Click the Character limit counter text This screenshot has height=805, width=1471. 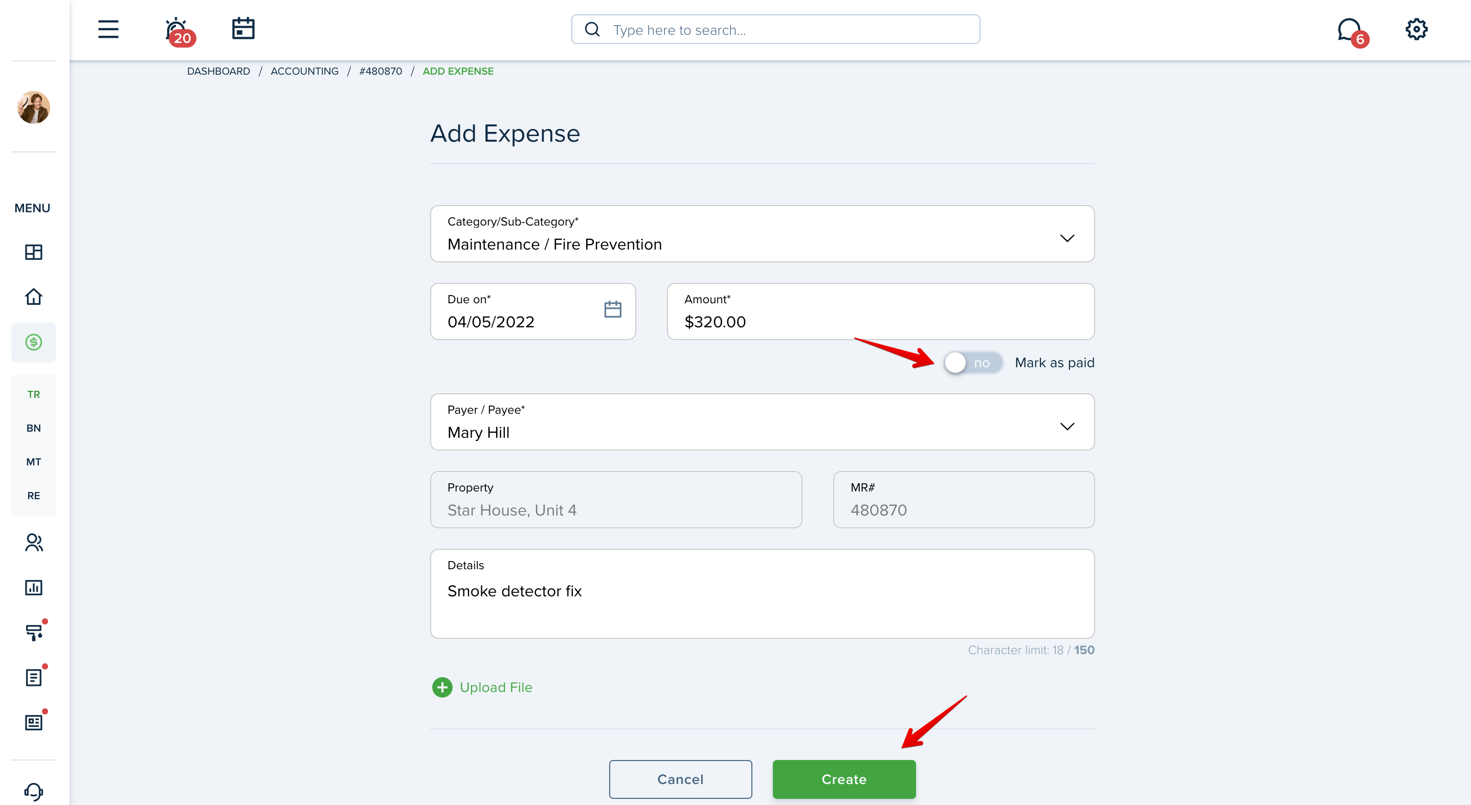click(1031, 650)
